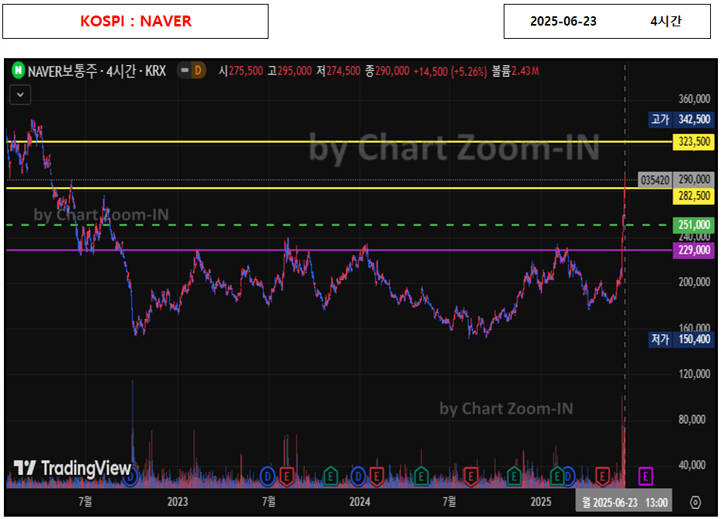This screenshot has height=519, width=721.
Task: Click the TradingView logo
Action: (72, 468)
